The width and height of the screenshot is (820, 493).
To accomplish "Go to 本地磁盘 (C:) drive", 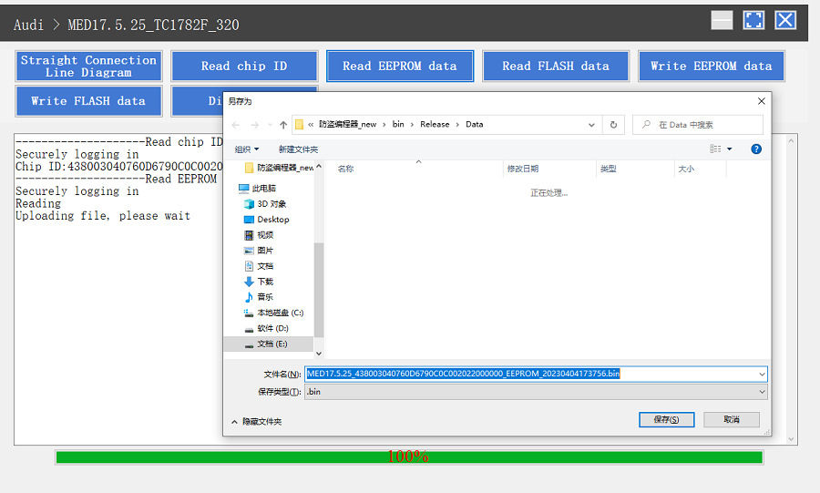I will pos(280,313).
